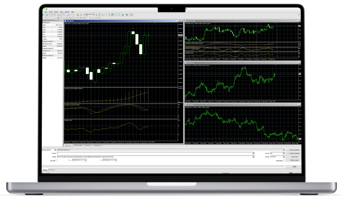Screen dimensions: 342x198
Task: Switch chart to line chart style
Action: (103, 15)
